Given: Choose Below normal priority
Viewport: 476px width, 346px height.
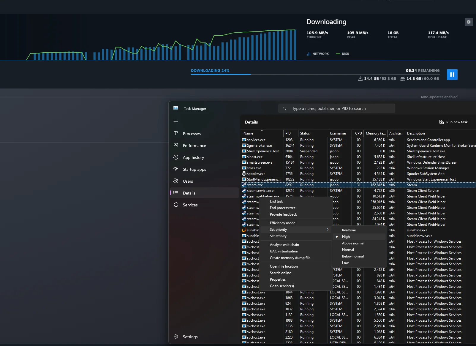Looking at the screenshot, I should tap(359, 256).
